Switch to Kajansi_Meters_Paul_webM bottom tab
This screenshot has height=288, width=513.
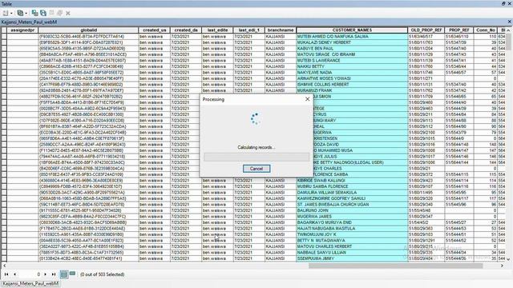click(30, 283)
